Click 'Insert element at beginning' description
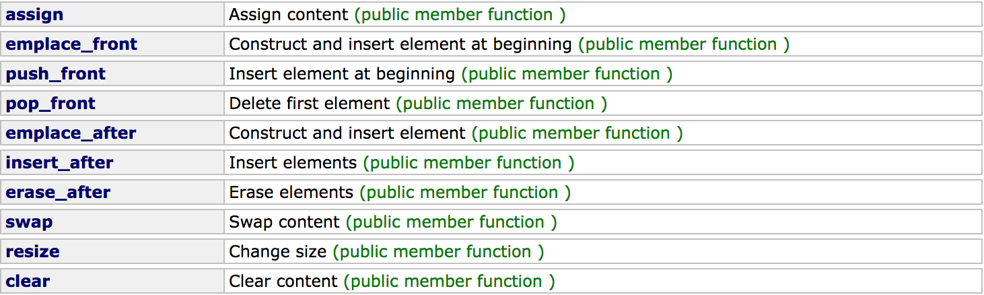The width and height of the screenshot is (984, 295). (342, 74)
